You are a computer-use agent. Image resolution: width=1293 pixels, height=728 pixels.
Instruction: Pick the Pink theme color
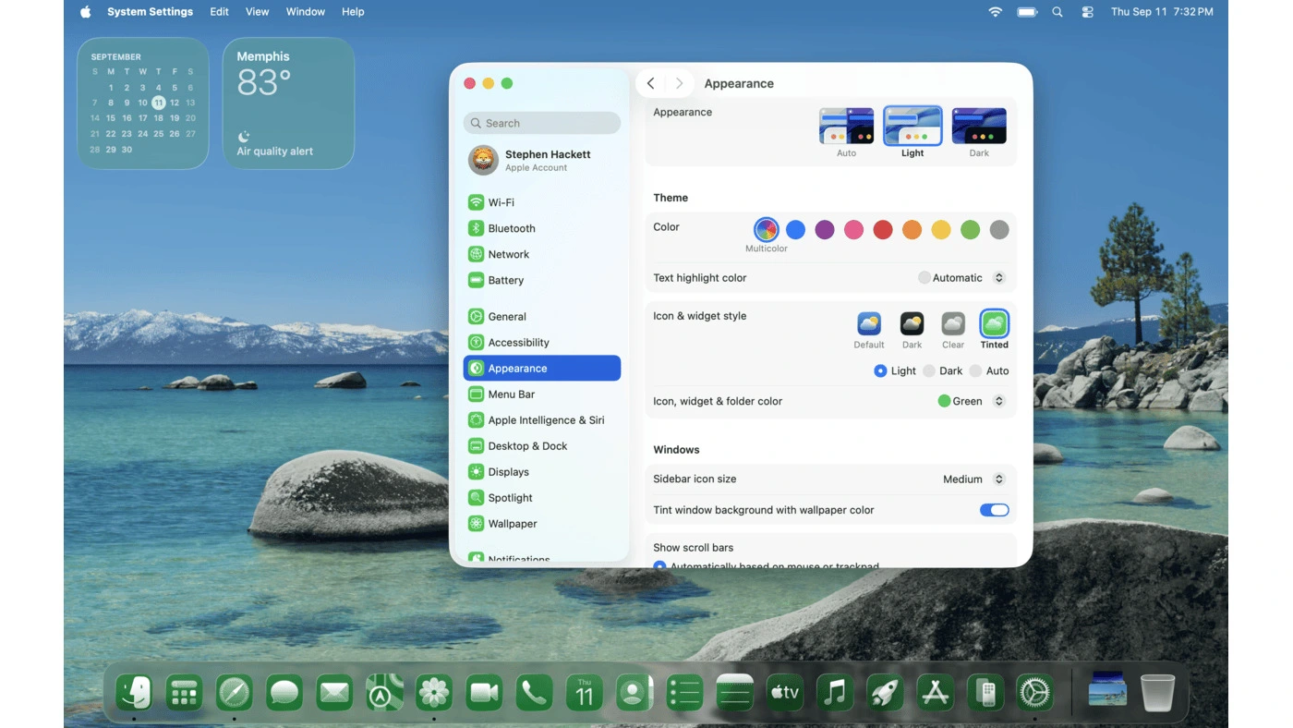[x=853, y=229]
